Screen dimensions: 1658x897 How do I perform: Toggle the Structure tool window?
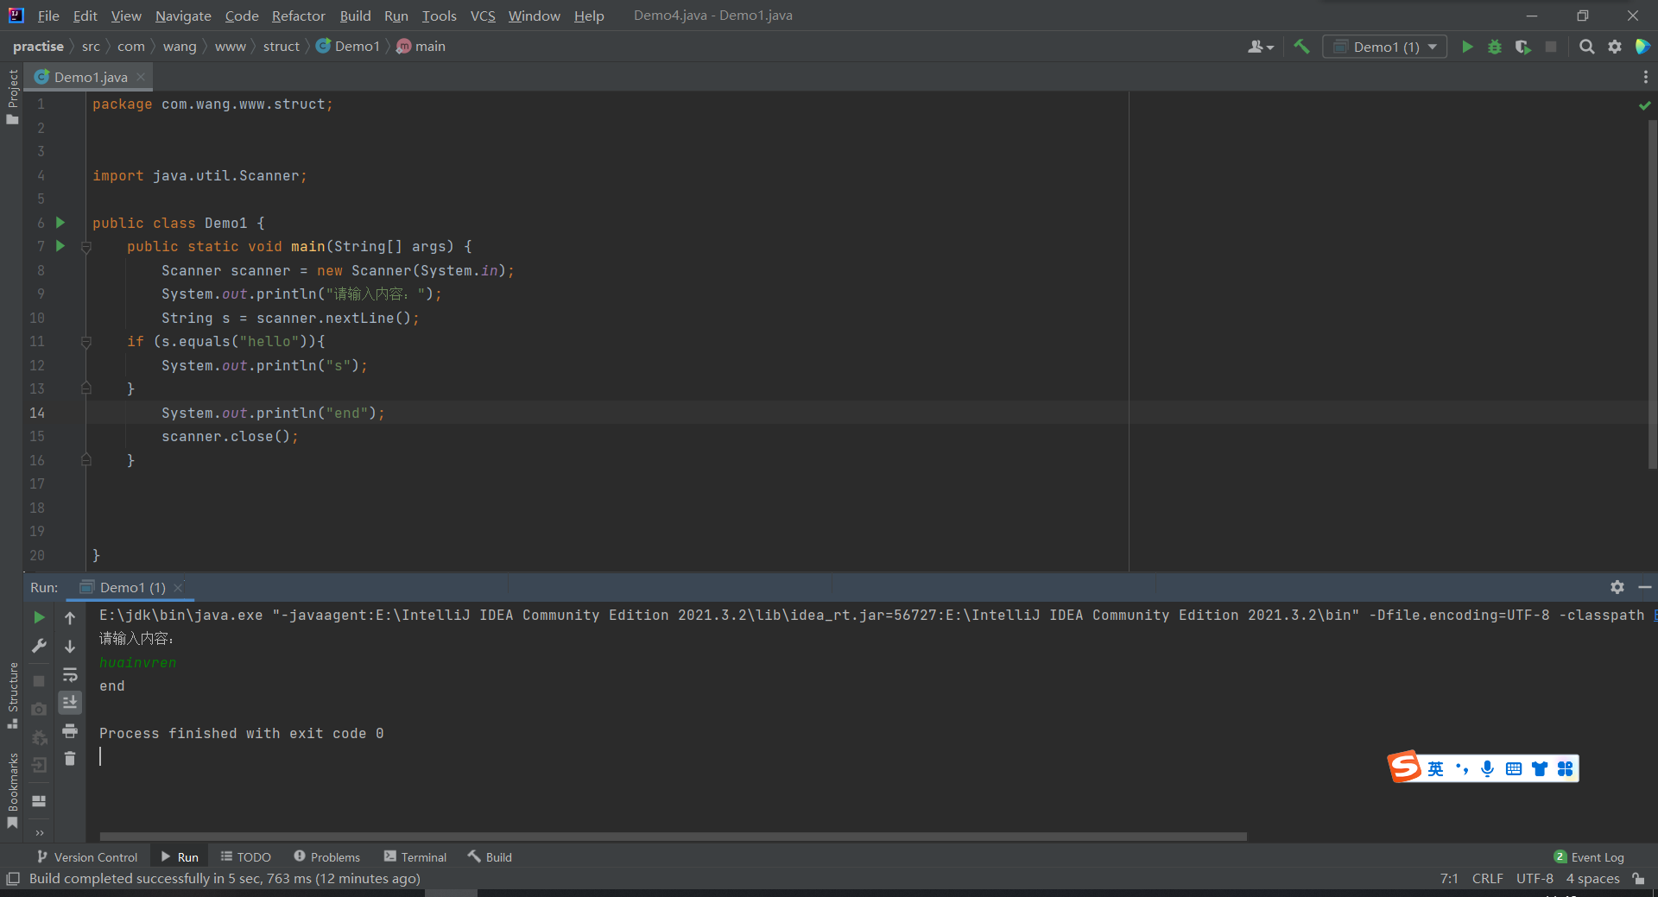point(12,695)
